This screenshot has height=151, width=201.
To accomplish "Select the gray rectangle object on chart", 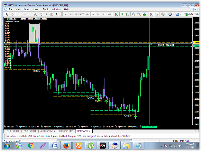I will (x=34, y=34).
